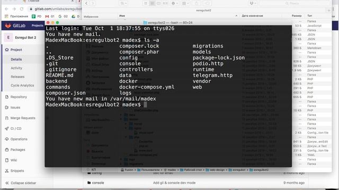The height and width of the screenshot is (190, 339).
Task: Go back in the Finder window
Action: pos(86,3)
